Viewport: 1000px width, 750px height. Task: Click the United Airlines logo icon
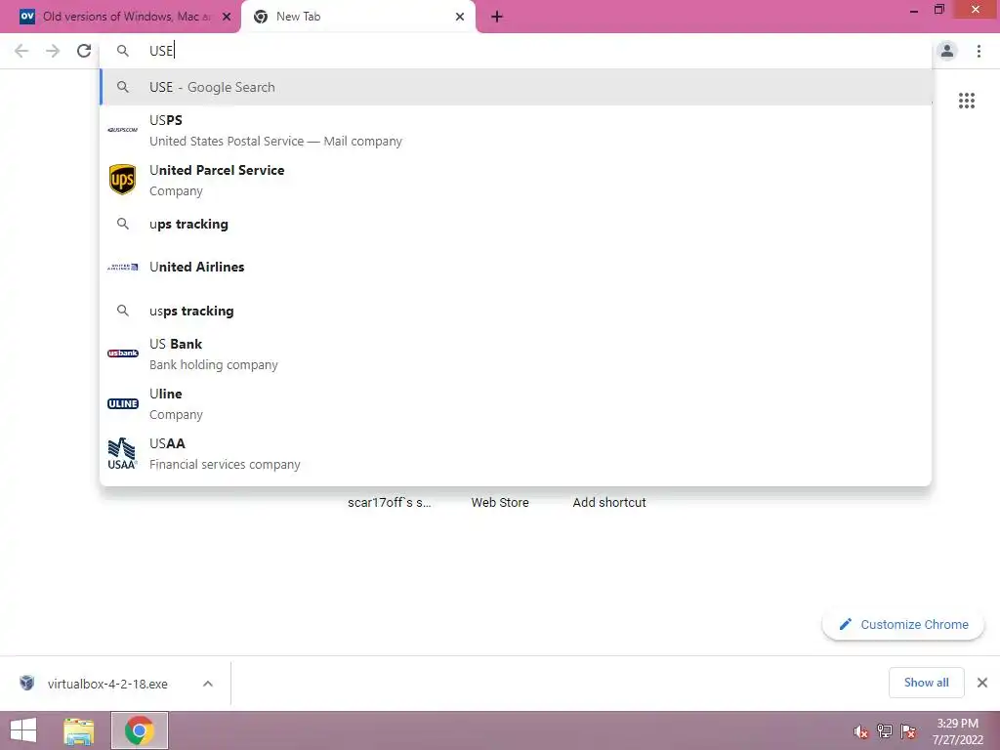[122, 267]
